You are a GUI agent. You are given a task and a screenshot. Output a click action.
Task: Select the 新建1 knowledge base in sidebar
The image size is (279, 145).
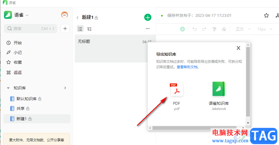coord(37,119)
